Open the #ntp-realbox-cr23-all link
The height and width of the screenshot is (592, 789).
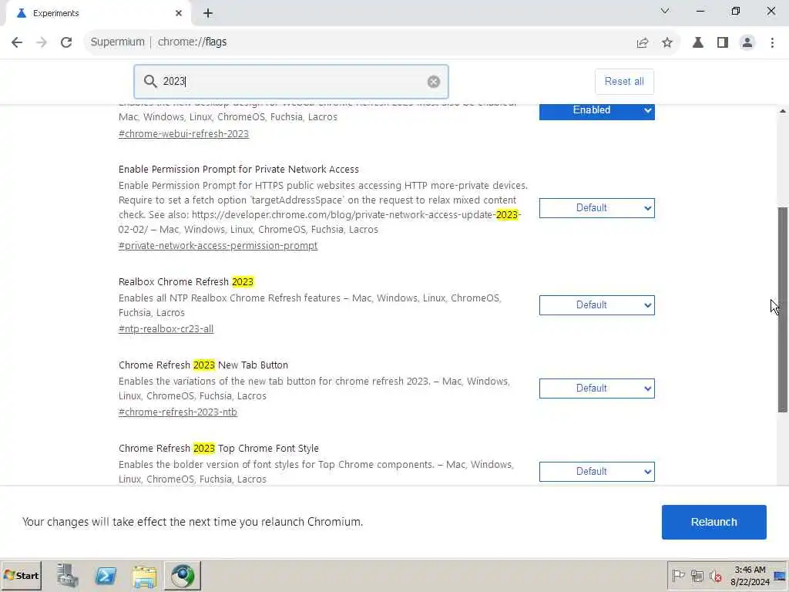click(x=166, y=328)
